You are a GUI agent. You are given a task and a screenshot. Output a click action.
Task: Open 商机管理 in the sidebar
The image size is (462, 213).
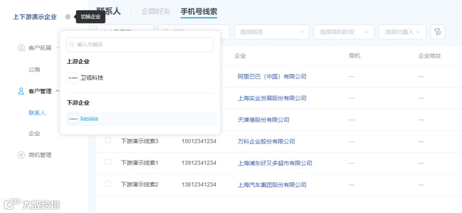[40, 155]
